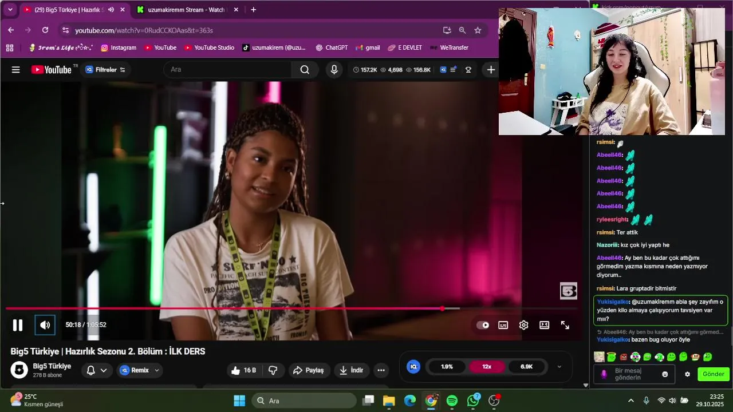Start voice search with microphone icon

[x=334, y=70]
